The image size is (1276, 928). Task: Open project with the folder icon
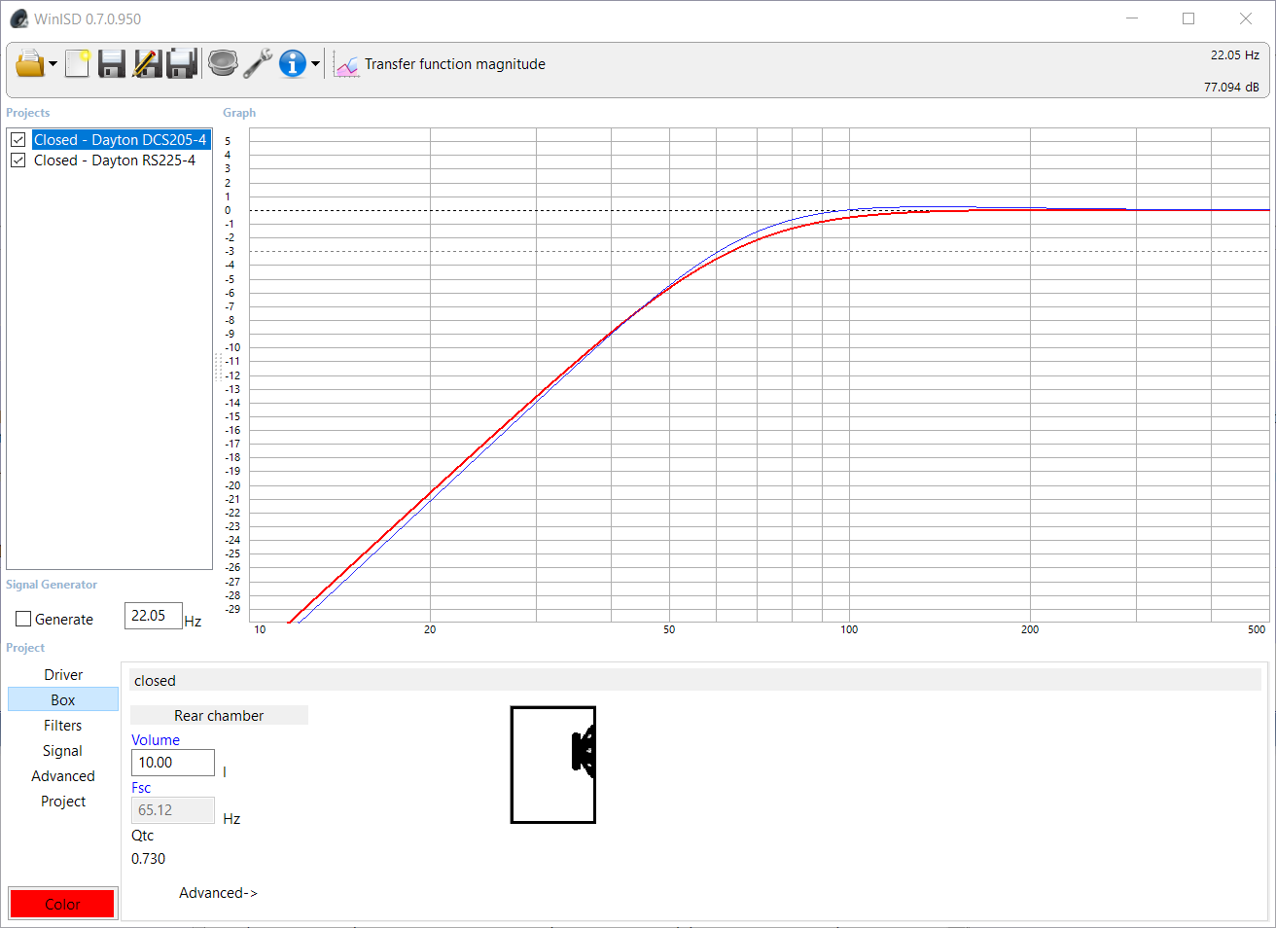pos(30,64)
